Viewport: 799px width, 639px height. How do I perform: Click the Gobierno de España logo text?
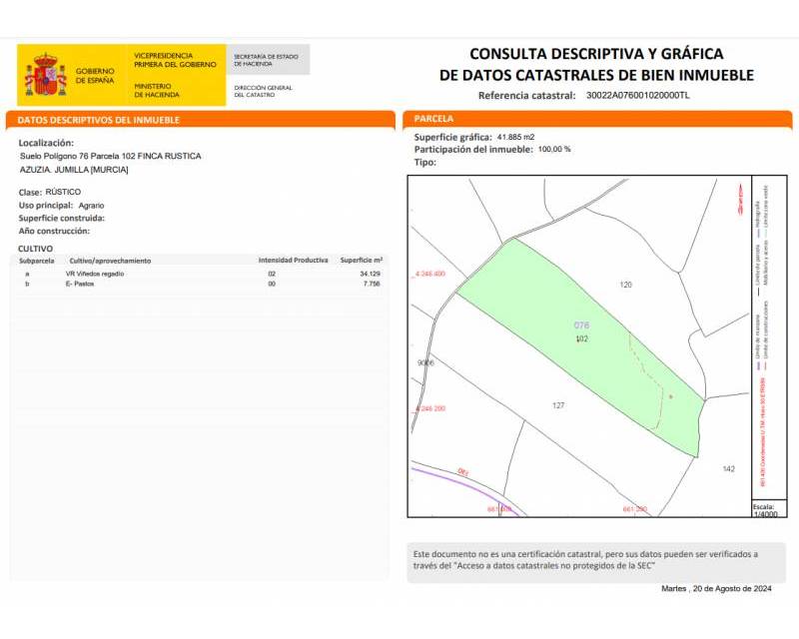click(x=95, y=76)
